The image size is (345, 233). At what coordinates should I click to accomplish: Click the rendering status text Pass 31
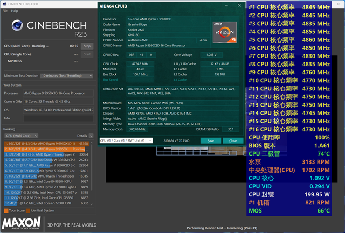click(222, 228)
